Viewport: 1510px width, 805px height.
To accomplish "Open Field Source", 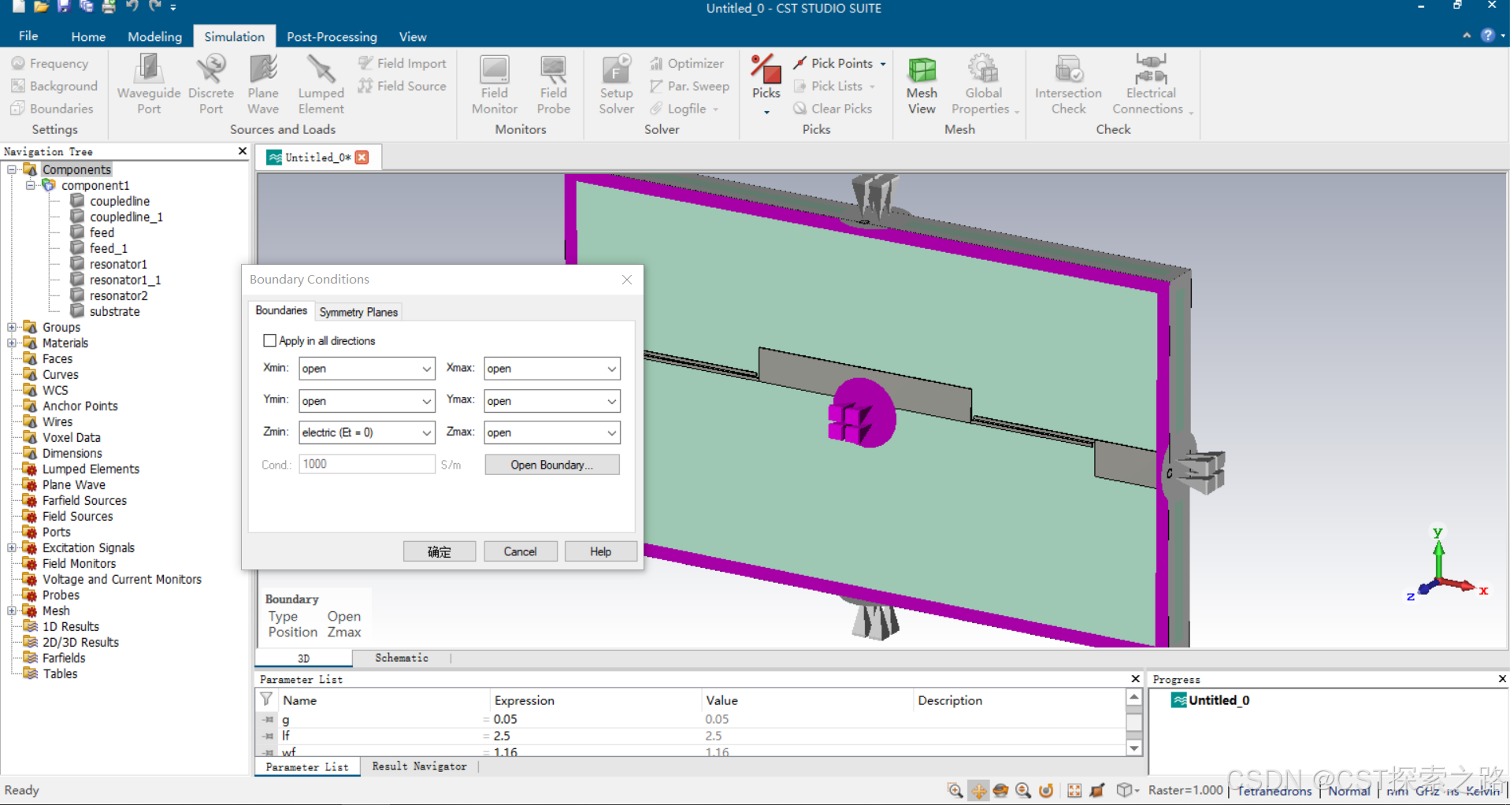I will (x=403, y=86).
